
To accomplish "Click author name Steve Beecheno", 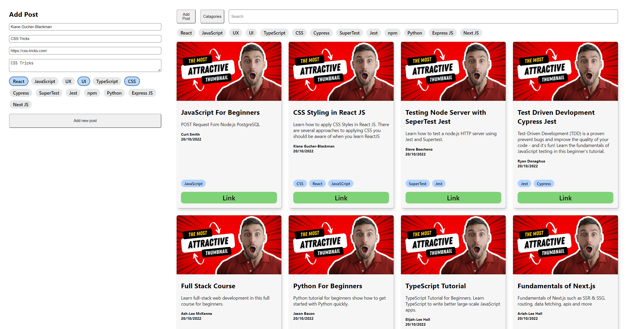I will pos(419,149).
